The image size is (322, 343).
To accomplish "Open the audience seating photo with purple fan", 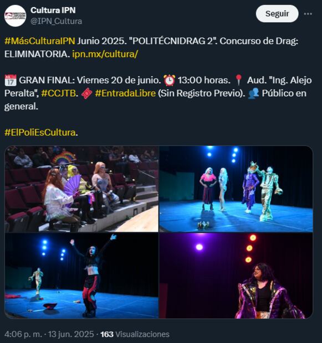I will [81, 189].
